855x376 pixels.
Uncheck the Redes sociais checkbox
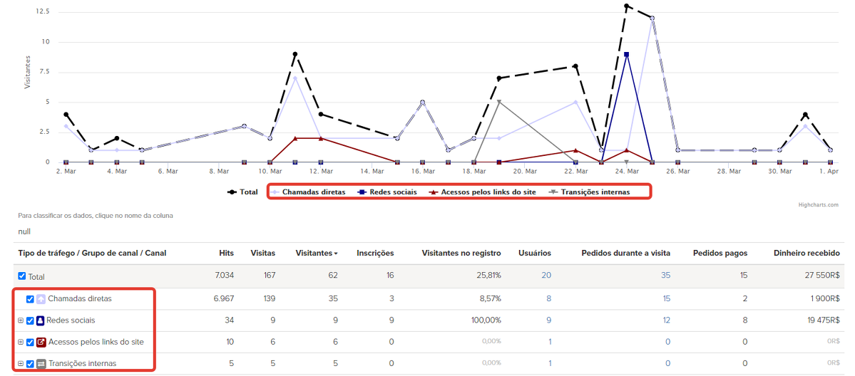pos(30,320)
